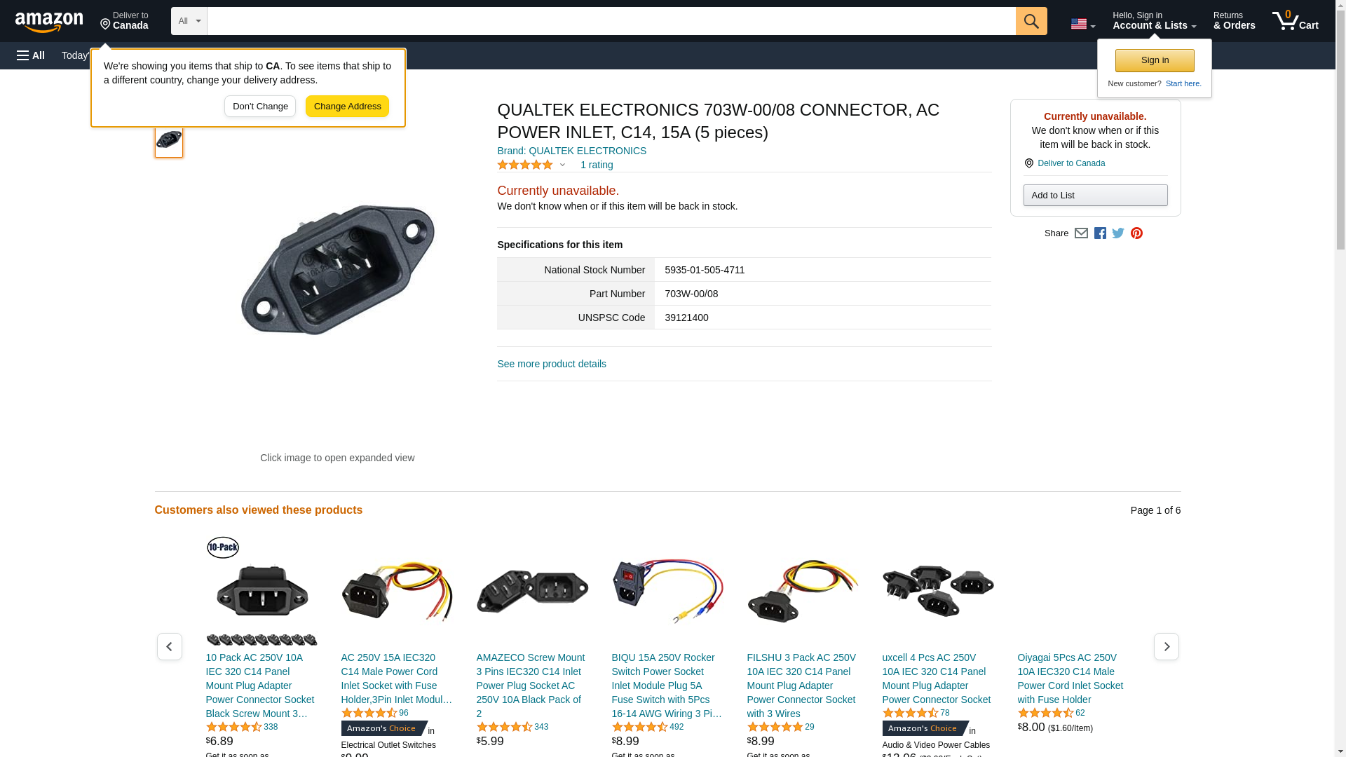
Task: Open Account & Lists menu
Action: tap(1154, 21)
